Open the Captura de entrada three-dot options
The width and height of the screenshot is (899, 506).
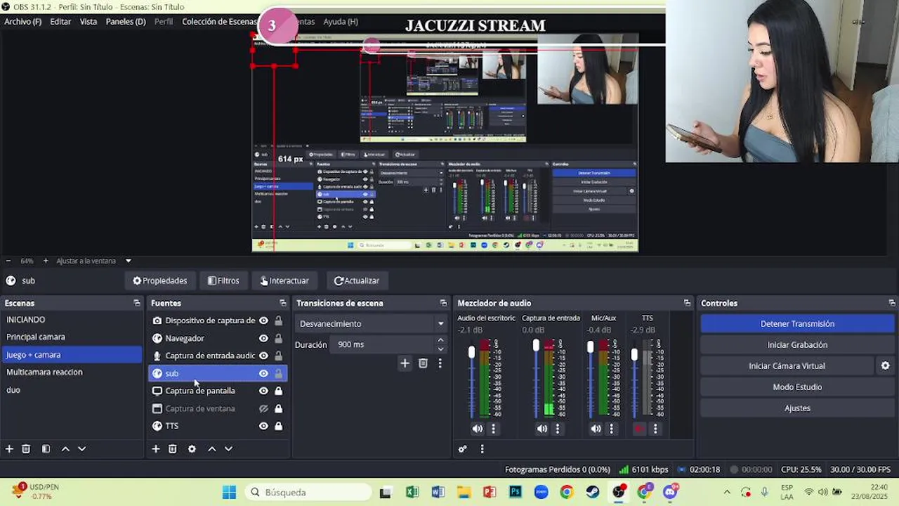558,429
